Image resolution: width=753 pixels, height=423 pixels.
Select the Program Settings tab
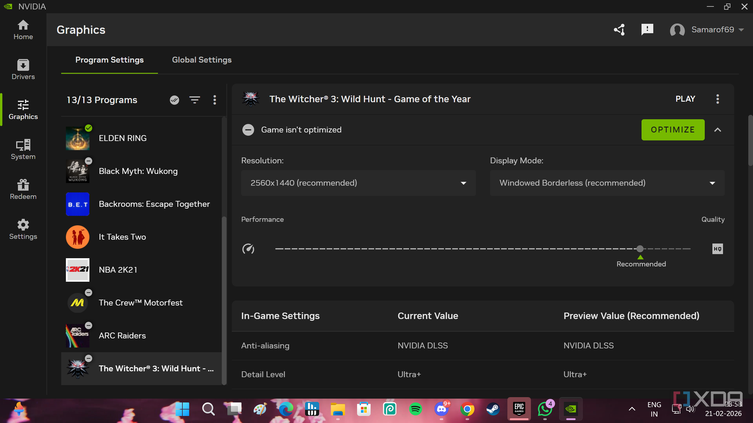tap(109, 60)
